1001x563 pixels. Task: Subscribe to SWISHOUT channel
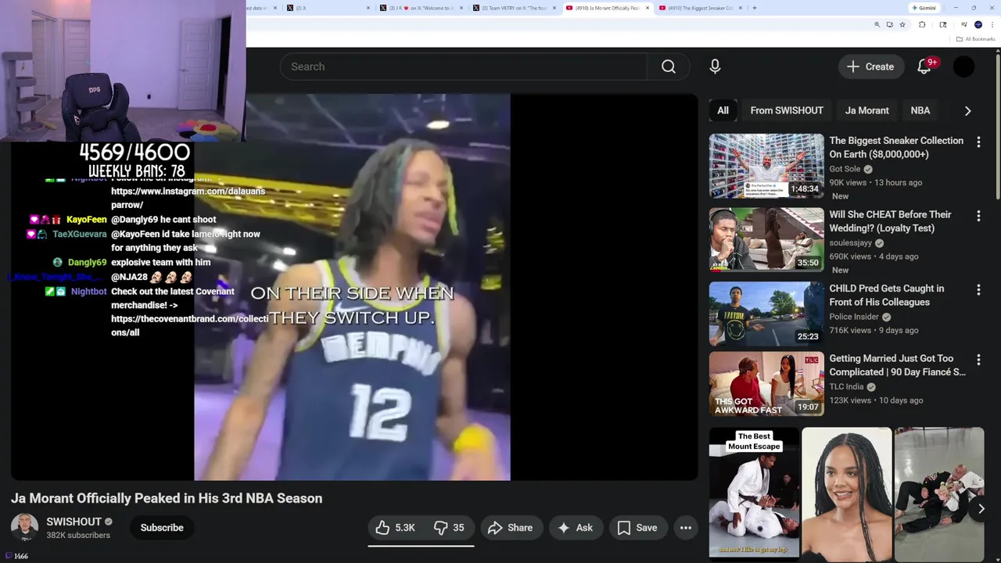162,528
